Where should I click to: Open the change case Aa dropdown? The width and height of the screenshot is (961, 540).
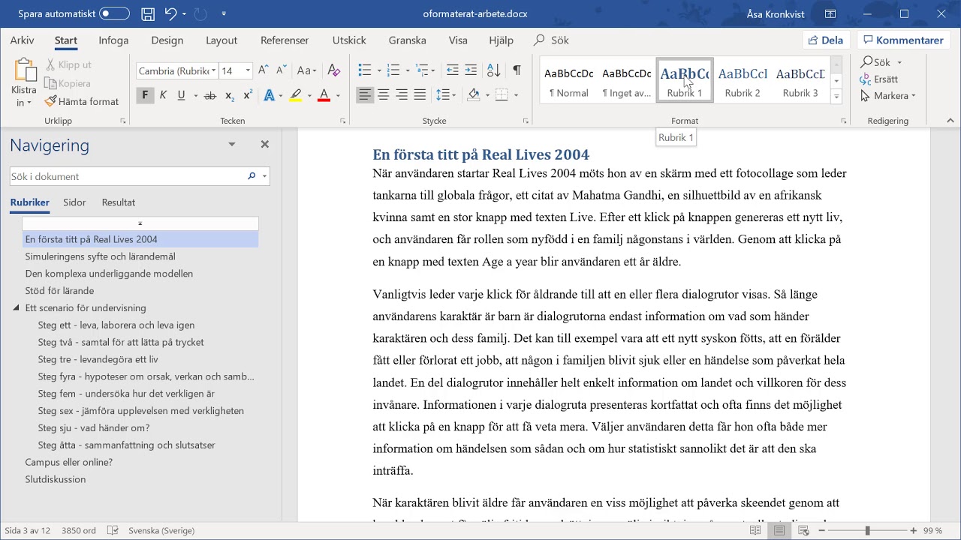tap(306, 70)
